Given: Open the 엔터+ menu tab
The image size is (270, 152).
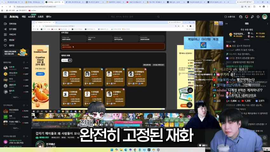Looking at the screenshot, I should point(49,17).
